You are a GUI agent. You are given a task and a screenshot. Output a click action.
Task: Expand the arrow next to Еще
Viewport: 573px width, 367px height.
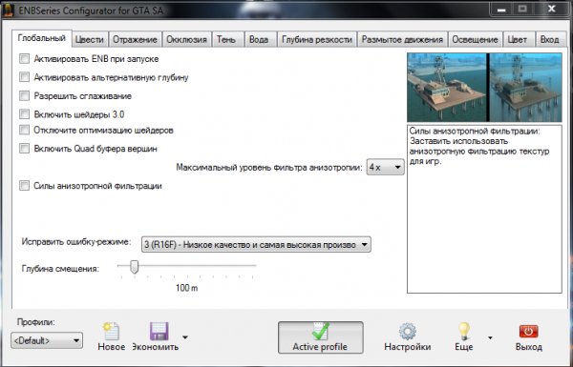[x=490, y=337]
